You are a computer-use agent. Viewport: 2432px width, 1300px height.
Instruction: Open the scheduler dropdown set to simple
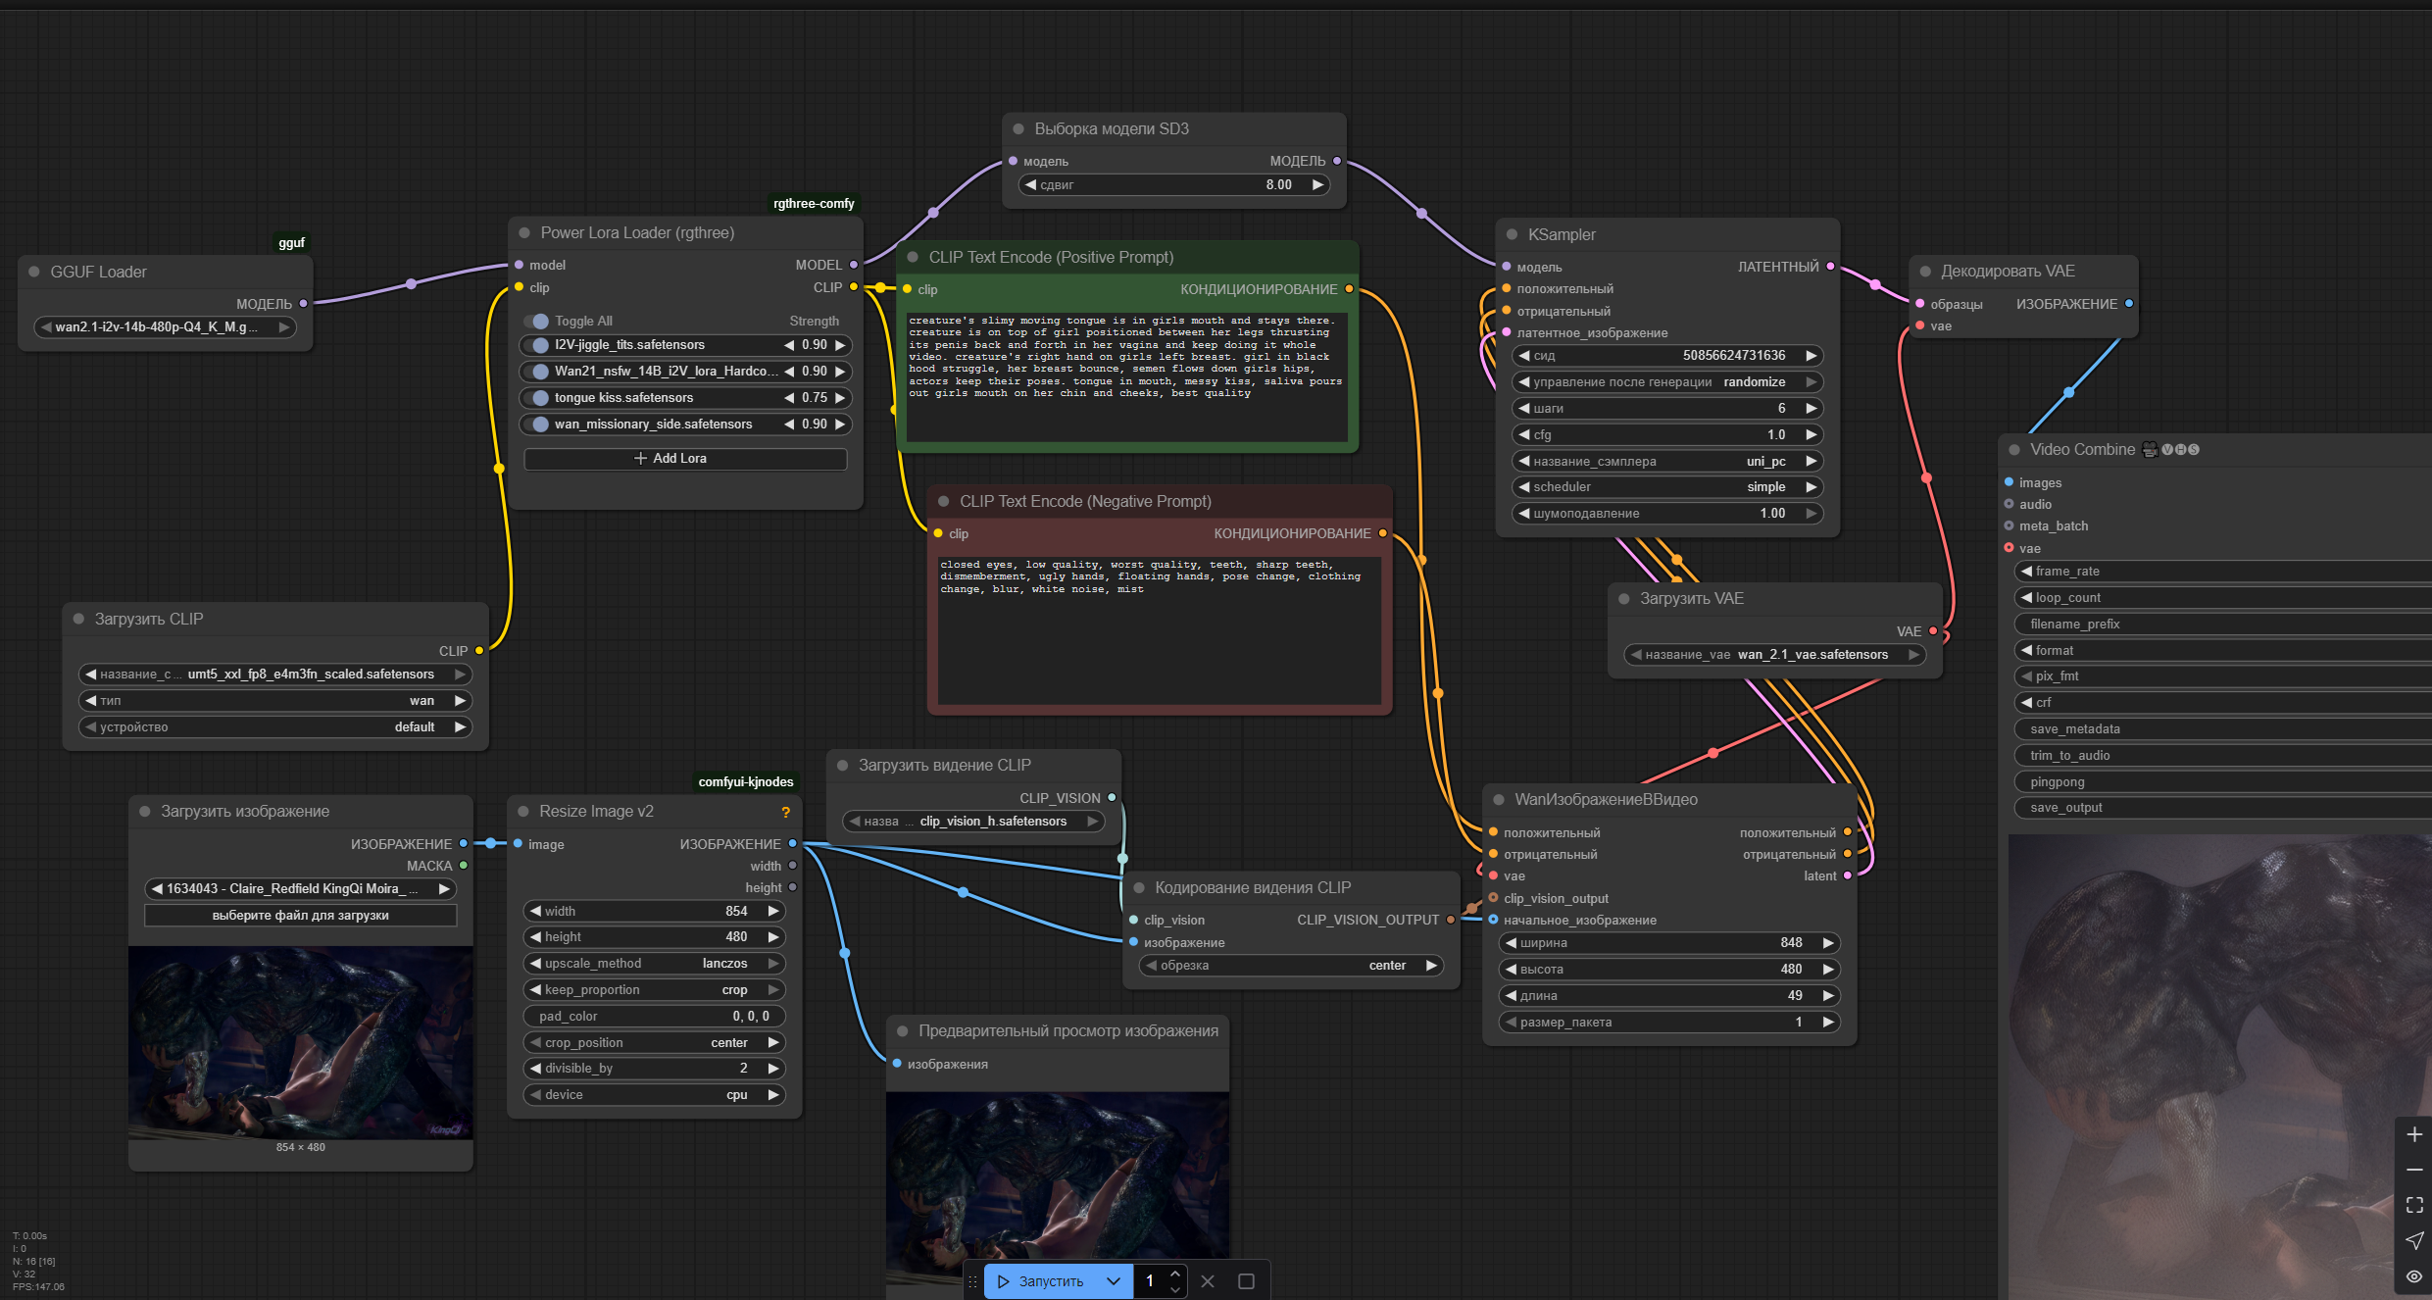pos(1665,487)
